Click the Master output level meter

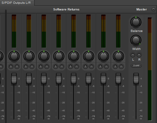coord(150,69)
